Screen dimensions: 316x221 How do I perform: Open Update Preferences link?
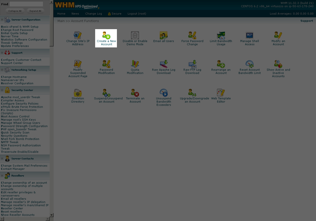[15, 46]
